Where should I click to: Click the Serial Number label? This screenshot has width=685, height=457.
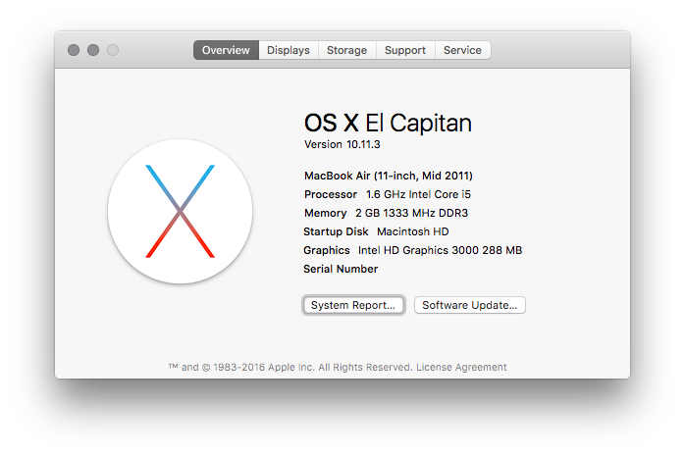pos(341,269)
